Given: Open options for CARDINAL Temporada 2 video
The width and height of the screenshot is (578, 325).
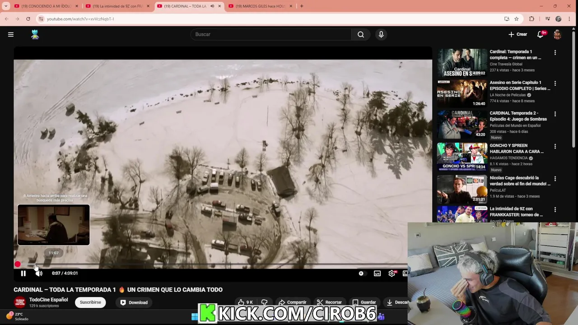Looking at the screenshot, I should click(555, 114).
